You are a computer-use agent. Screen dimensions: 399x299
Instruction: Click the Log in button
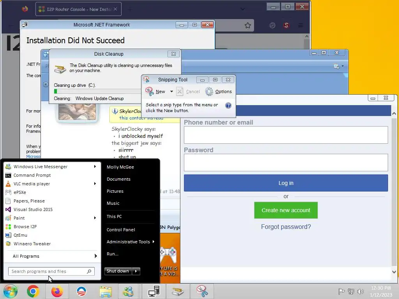coord(286,183)
